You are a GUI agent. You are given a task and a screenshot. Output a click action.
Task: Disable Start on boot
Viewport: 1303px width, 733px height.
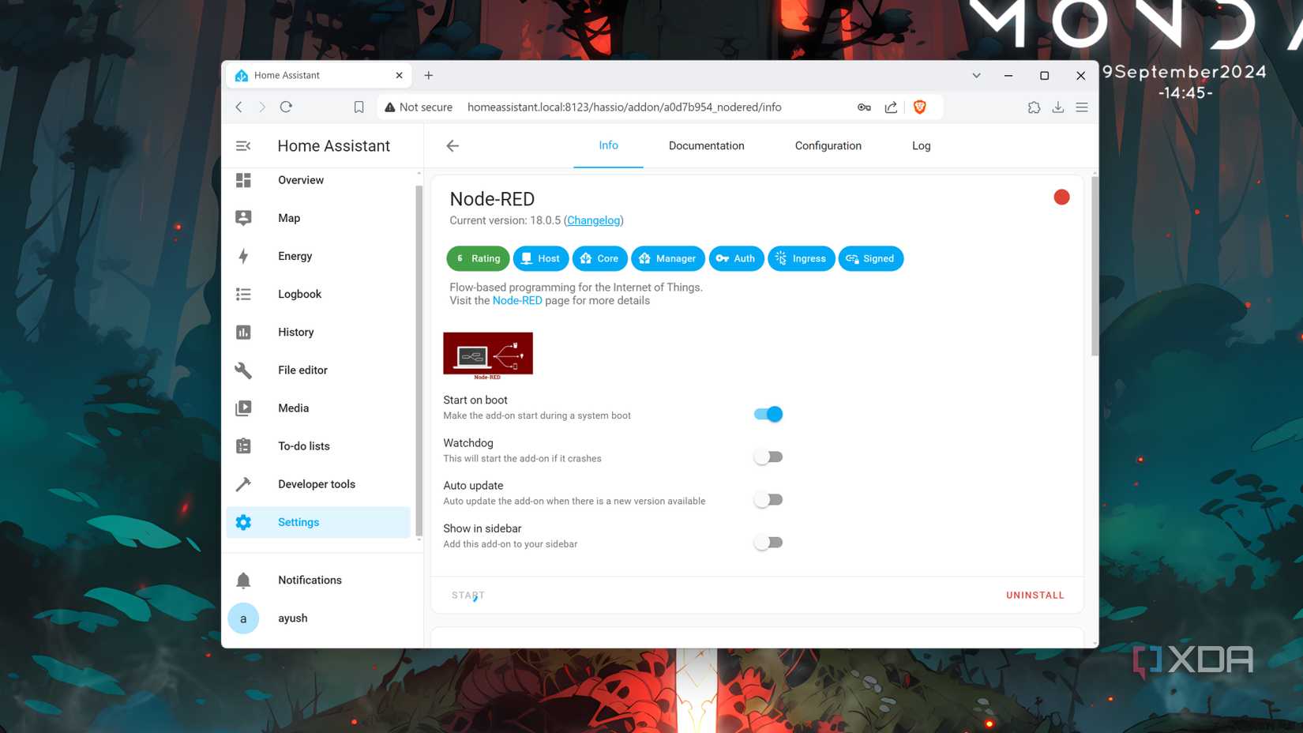tap(767, 414)
